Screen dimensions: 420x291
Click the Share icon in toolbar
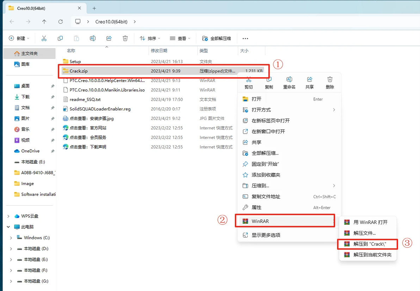(x=109, y=38)
